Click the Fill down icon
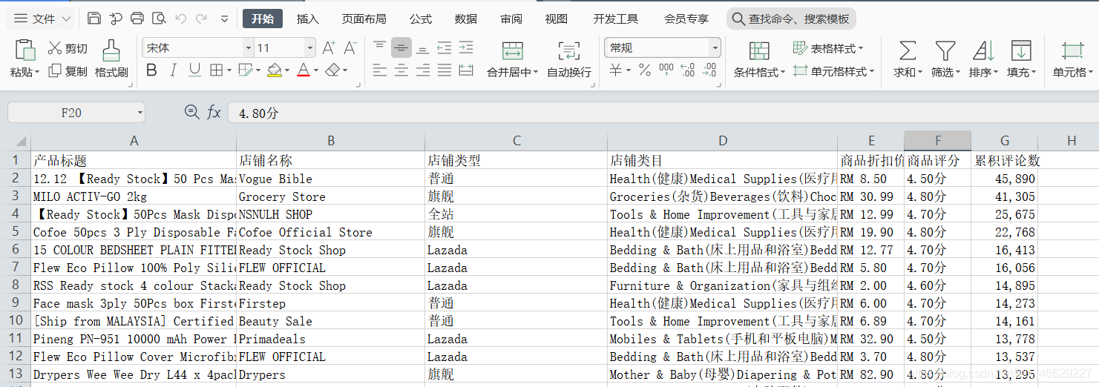Image resolution: width=1099 pixels, height=387 pixels. [1022, 50]
